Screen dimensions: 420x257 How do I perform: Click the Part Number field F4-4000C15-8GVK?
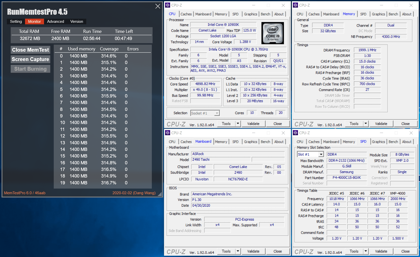(x=347, y=178)
